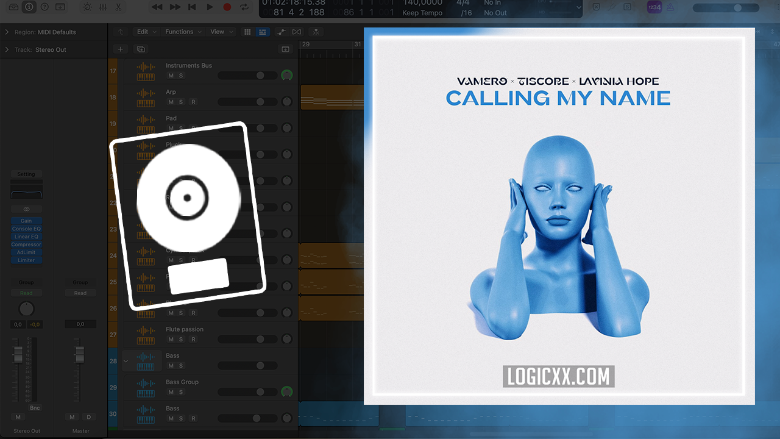Open the Toolbar toggle icon beside Quick Help
The height and width of the screenshot is (439, 780).
tap(60, 7)
